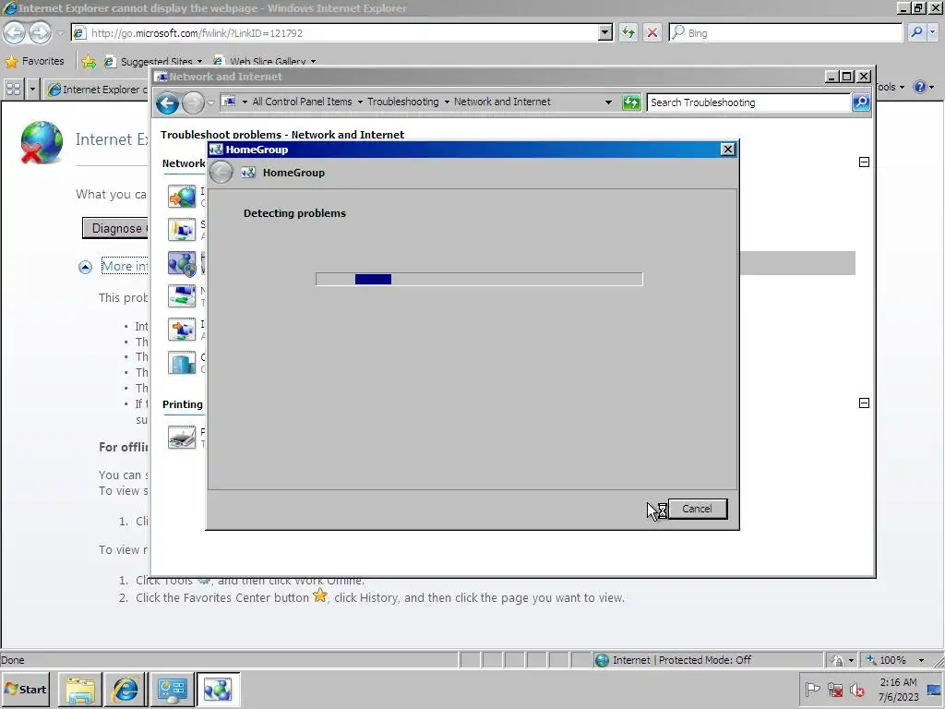Stop loading the page in Internet Explorer
The width and height of the screenshot is (945, 709).
click(652, 32)
